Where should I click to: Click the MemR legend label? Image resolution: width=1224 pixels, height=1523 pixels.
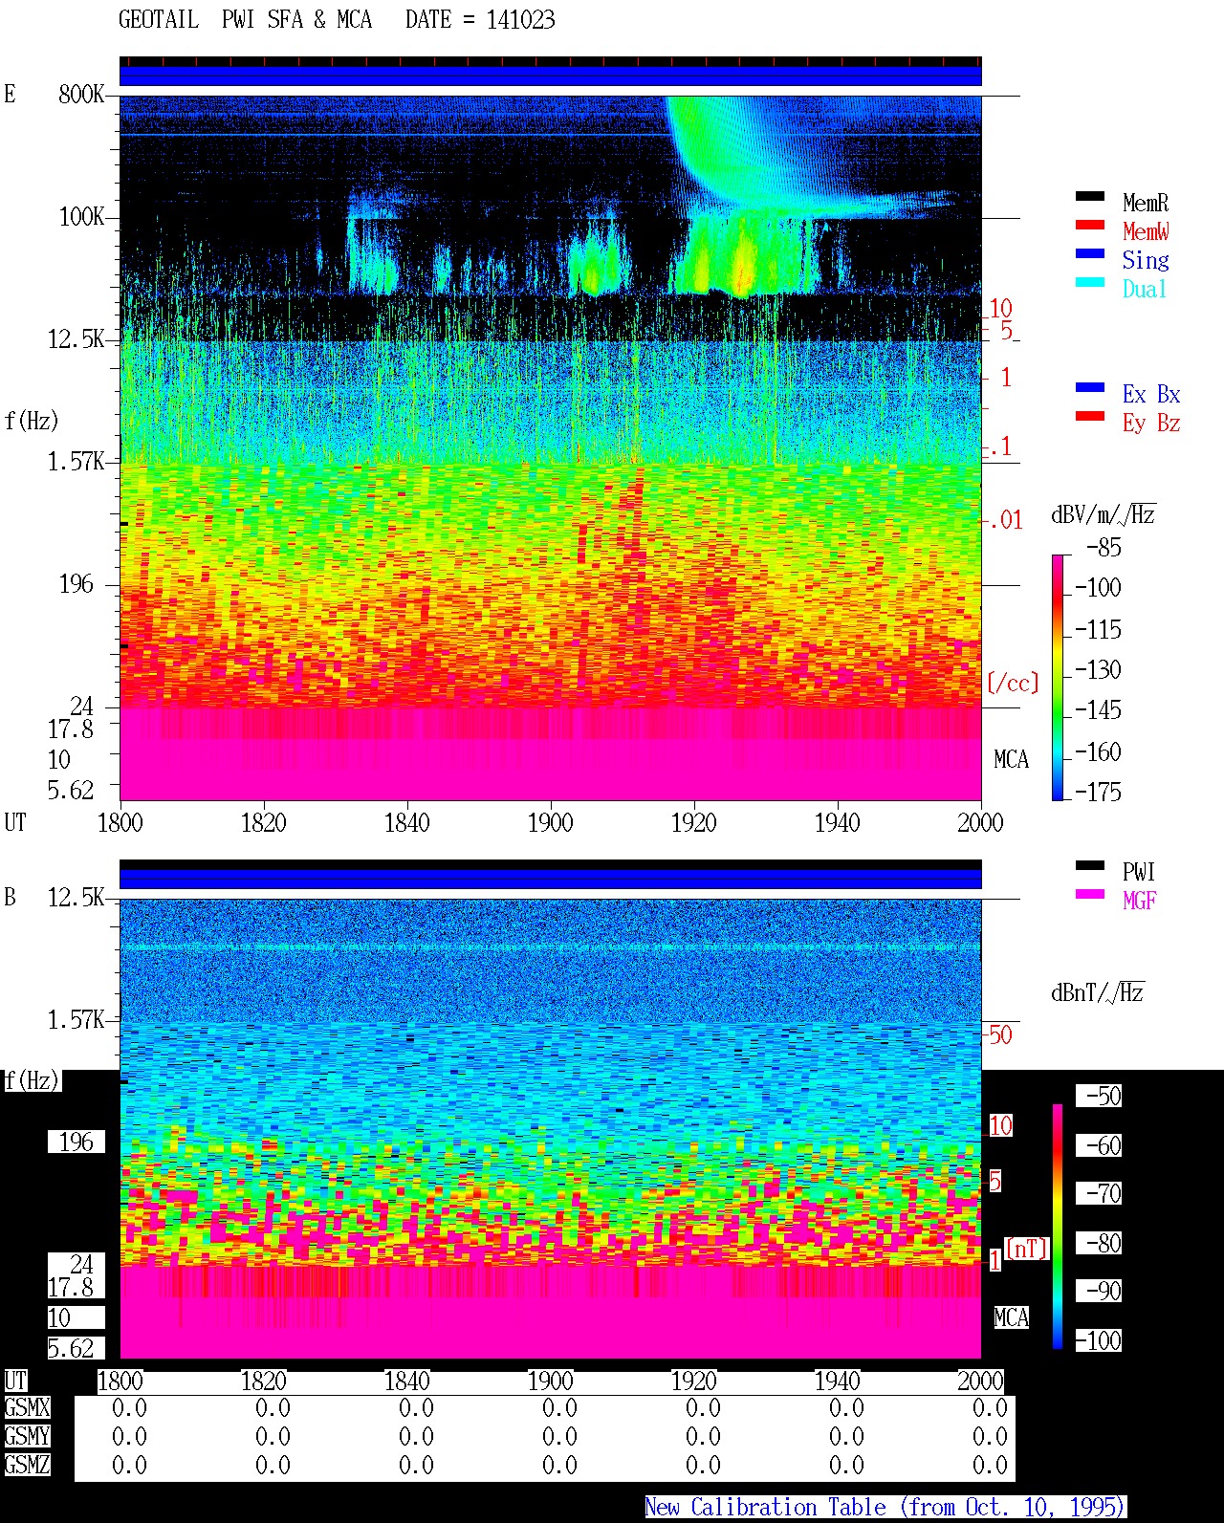coord(1146,203)
